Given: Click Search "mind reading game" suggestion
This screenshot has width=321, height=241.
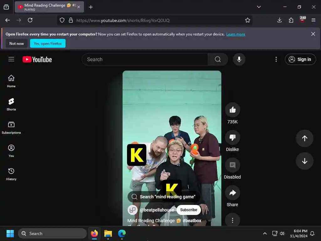Looking at the screenshot, I should tap(163, 197).
